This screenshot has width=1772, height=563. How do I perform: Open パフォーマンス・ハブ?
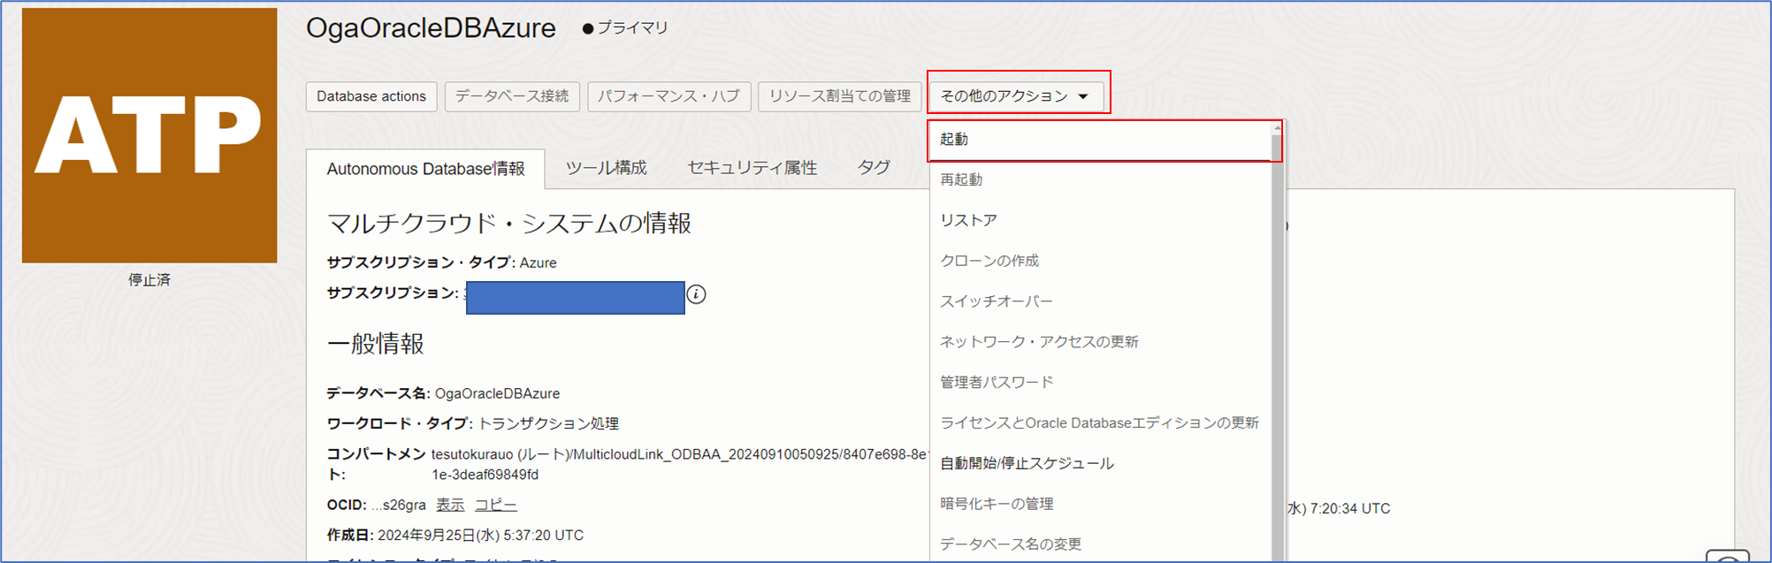[669, 96]
